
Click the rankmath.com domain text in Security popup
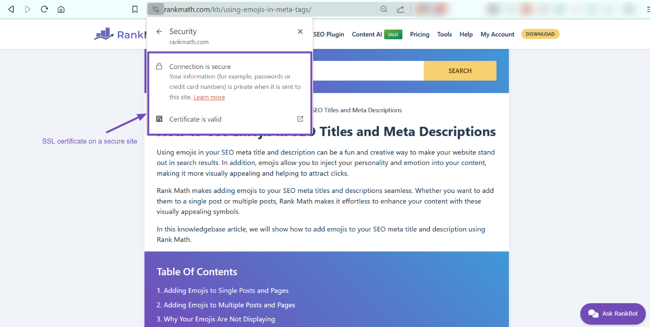pyautogui.click(x=189, y=42)
